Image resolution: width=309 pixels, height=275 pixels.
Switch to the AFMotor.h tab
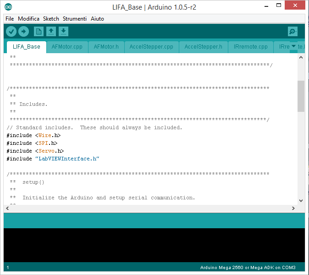(106, 47)
